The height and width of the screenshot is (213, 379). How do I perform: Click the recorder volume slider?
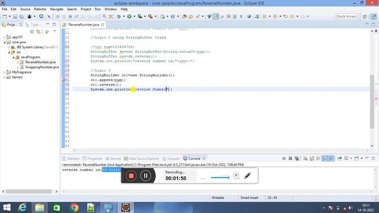pyautogui.click(x=220, y=177)
